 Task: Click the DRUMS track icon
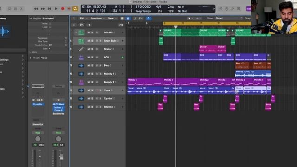(x=81, y=32)
